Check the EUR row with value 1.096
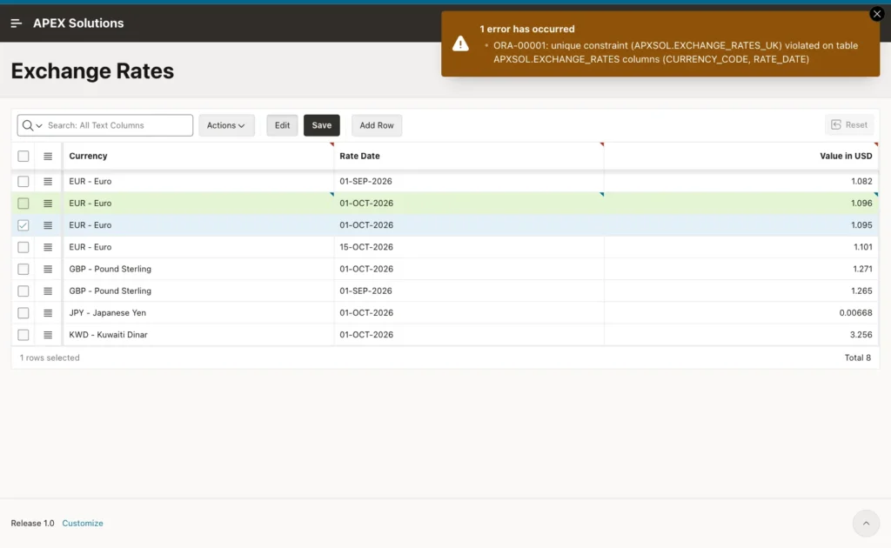This screenshot has height=548, width=891. (x=23, y=204)
